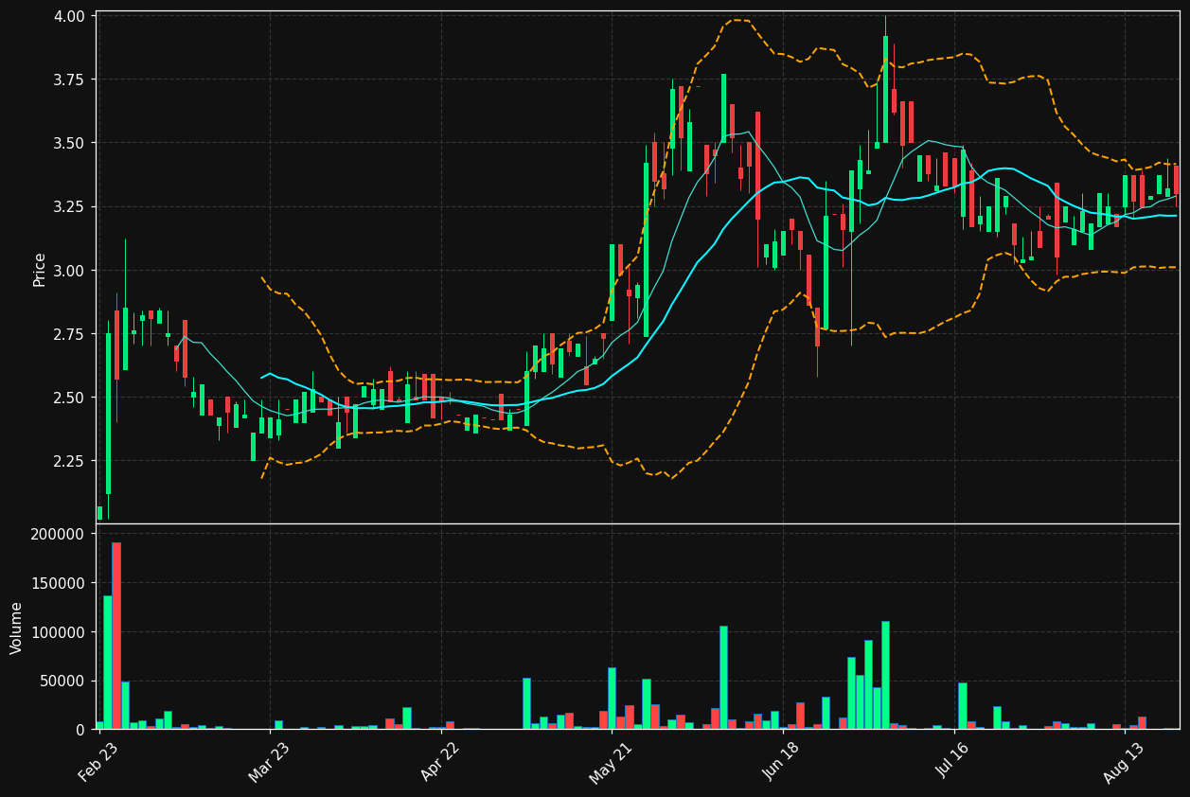This screenshot has width=1190, height=797.
Task: Click the 4.00 price tick label
Action: pyautogui.click(x=71, y=16)
